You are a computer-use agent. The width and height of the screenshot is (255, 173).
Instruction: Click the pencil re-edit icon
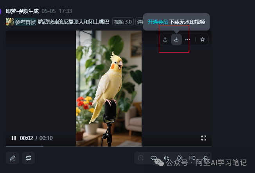(13, 158)
